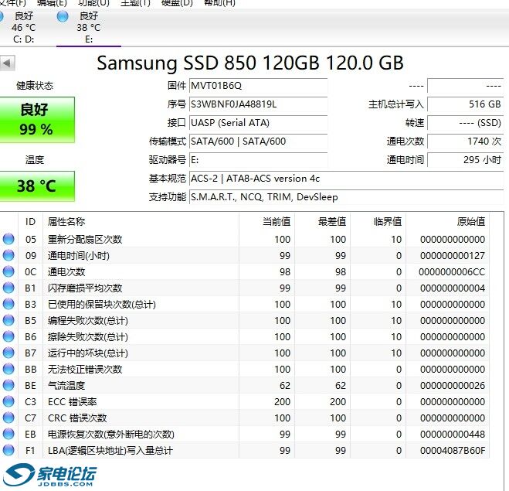Image resolution: width=509 pixels, height=491 pixels.
Task: Click the ID column header
Action: (31, 222)
